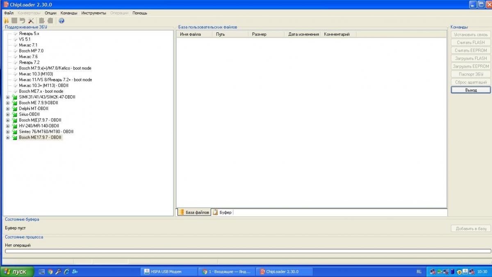492x277 pixels.
Task: Sort by the Дата изменения column header
Action: (x=303, y=34)
